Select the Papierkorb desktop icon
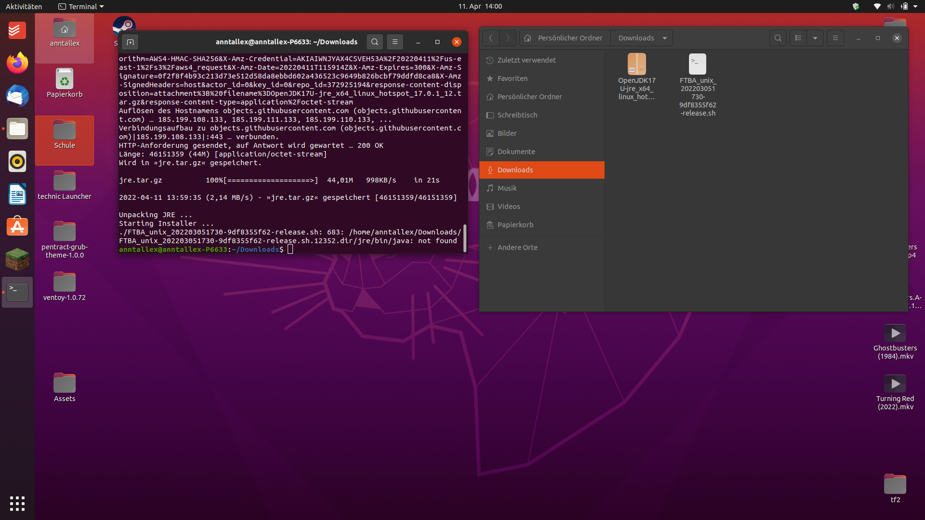 click(x=65, y=83)
